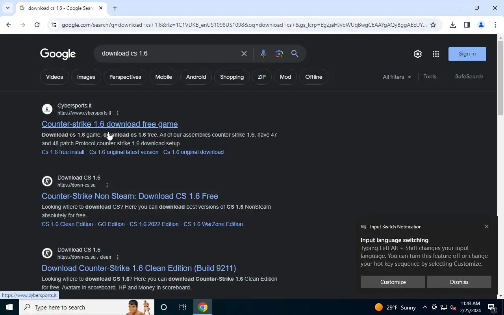This screenshot has width=504, height=315.
Task: Open the Windows Start menu
Action: point(9,307)
